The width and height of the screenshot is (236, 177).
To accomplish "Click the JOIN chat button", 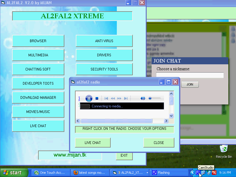I will click(x=190, y=84).
